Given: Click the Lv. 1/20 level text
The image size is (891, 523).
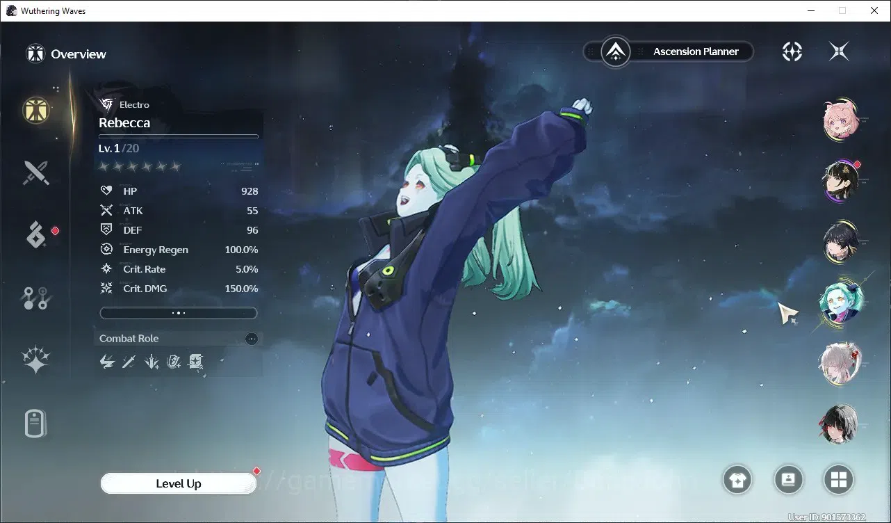Looking at the screenshot, I should click(119, 149).
